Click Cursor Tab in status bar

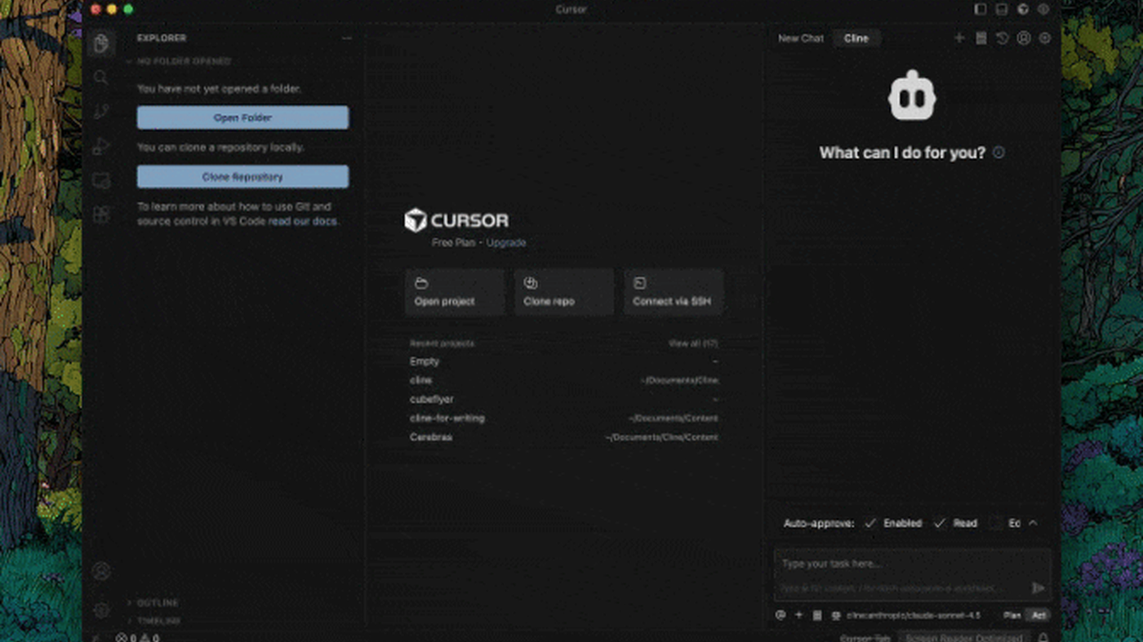[x=865, y=638]
